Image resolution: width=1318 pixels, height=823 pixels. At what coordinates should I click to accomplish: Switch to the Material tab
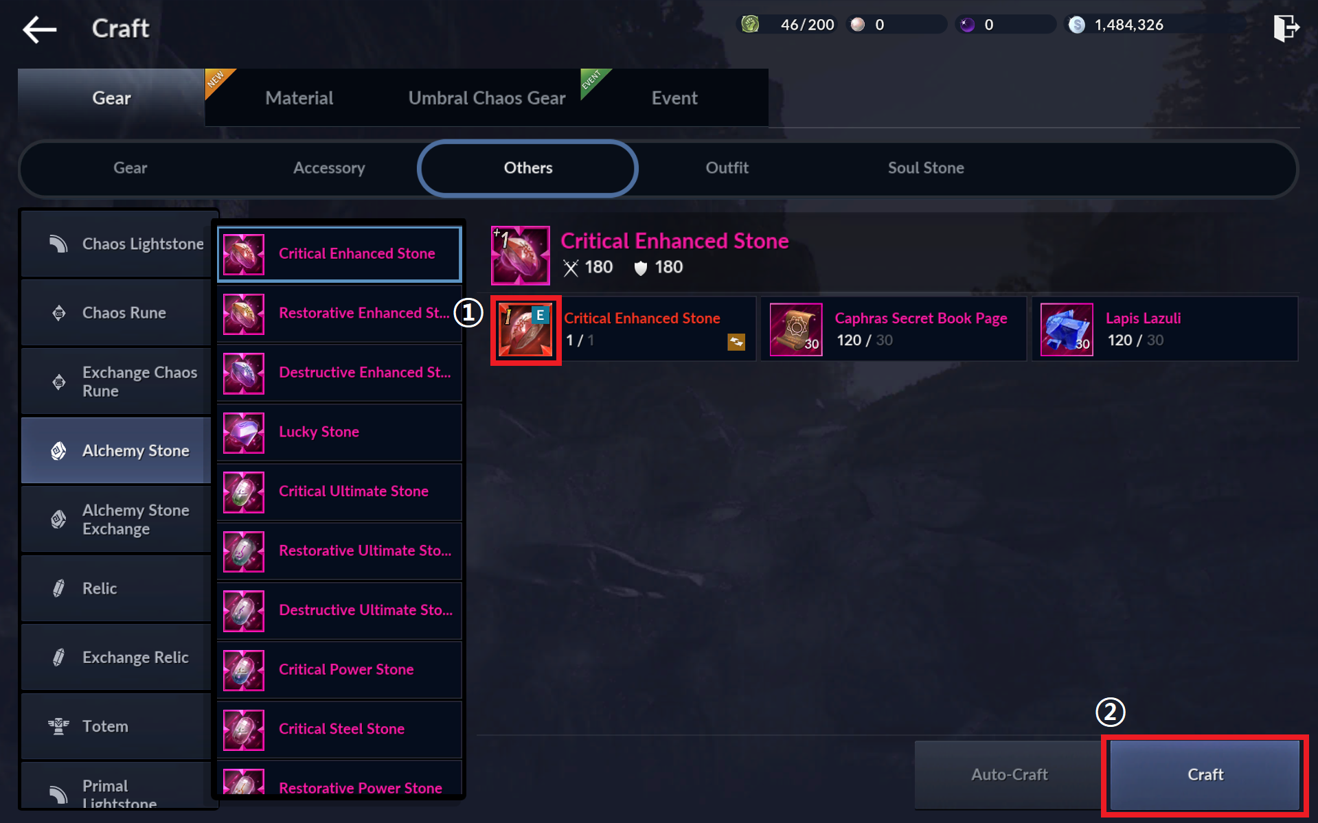(x=299, y=98)
